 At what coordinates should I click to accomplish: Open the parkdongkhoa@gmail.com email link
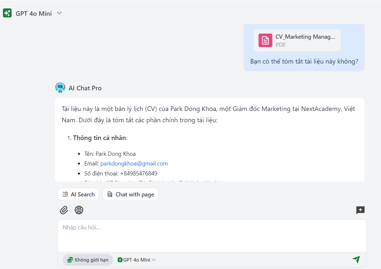pyautogui.click(x=134, y=164)
